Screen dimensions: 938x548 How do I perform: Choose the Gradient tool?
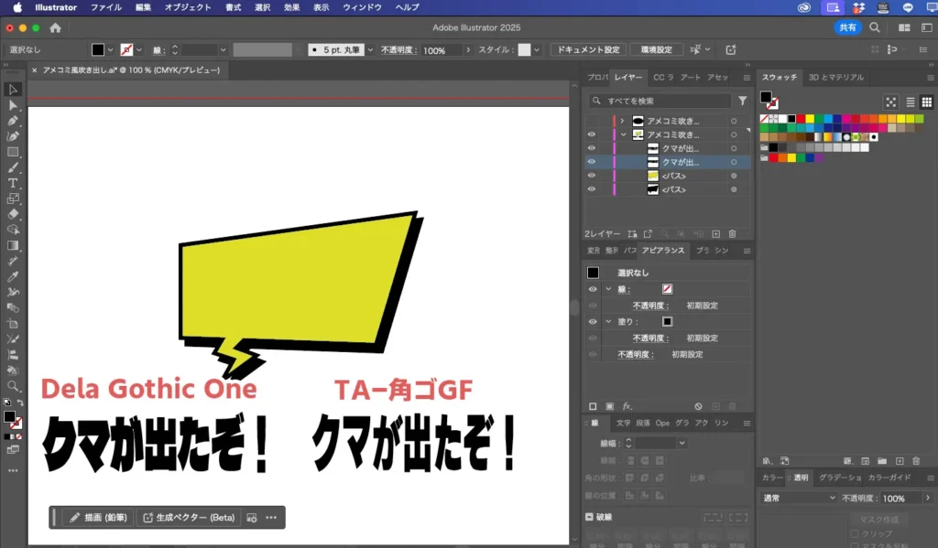(13, 244)
